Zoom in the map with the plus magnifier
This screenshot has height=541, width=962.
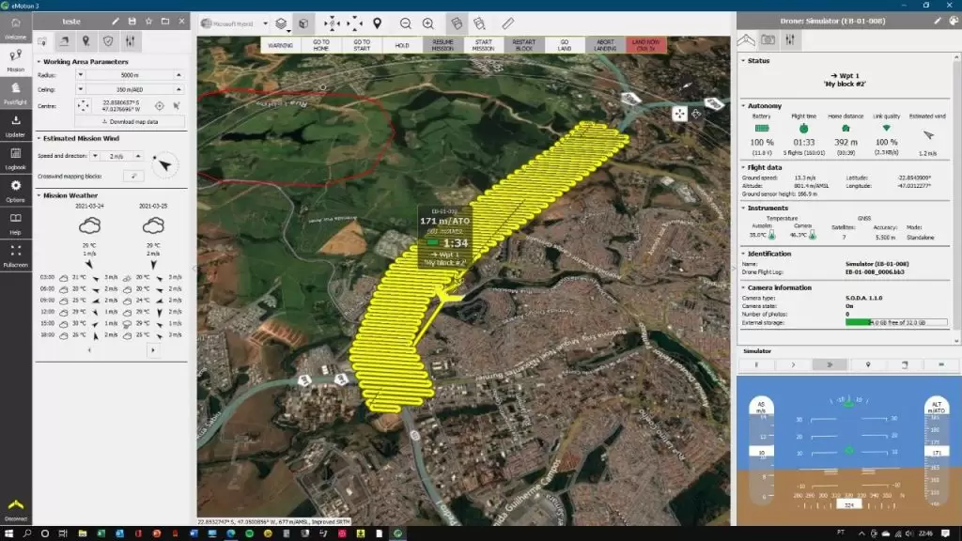tap(428, 22)
